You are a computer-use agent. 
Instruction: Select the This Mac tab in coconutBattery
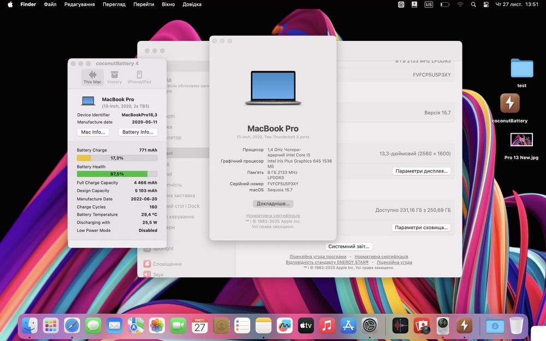[x=92, y=77]
